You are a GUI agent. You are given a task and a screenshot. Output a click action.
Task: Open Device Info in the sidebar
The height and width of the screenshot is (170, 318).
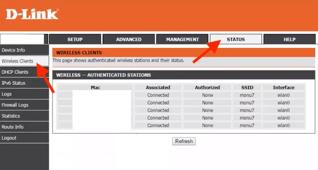tap(24, 50)
